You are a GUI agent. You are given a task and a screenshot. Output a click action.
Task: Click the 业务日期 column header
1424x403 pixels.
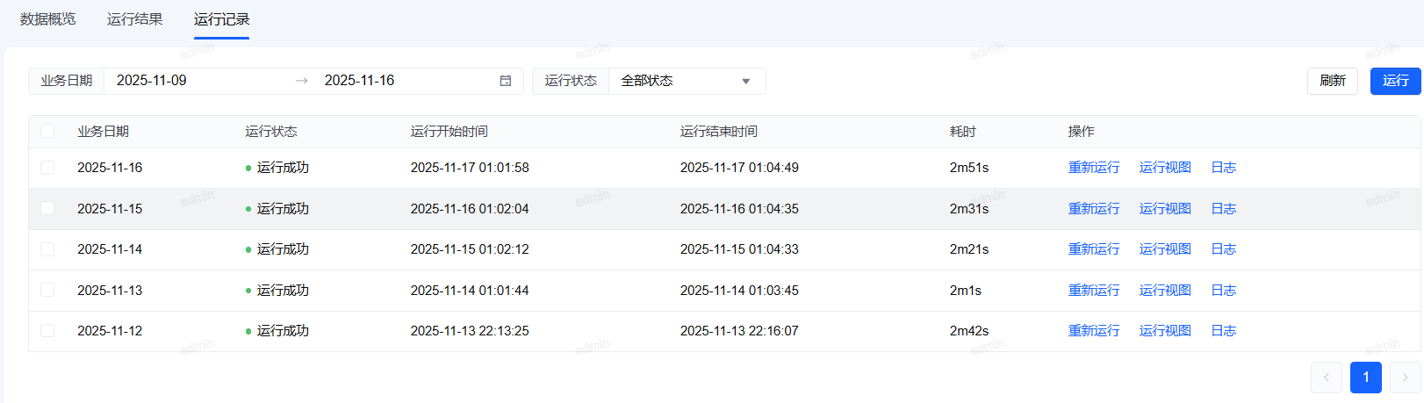click(104, 132)
